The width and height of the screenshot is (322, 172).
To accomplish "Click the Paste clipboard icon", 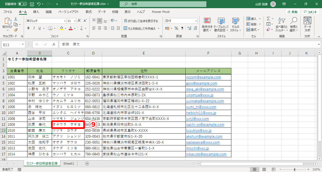I will (7, 21).
